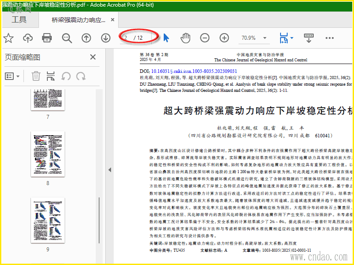Print the document with printer icon

click(47, 38)
